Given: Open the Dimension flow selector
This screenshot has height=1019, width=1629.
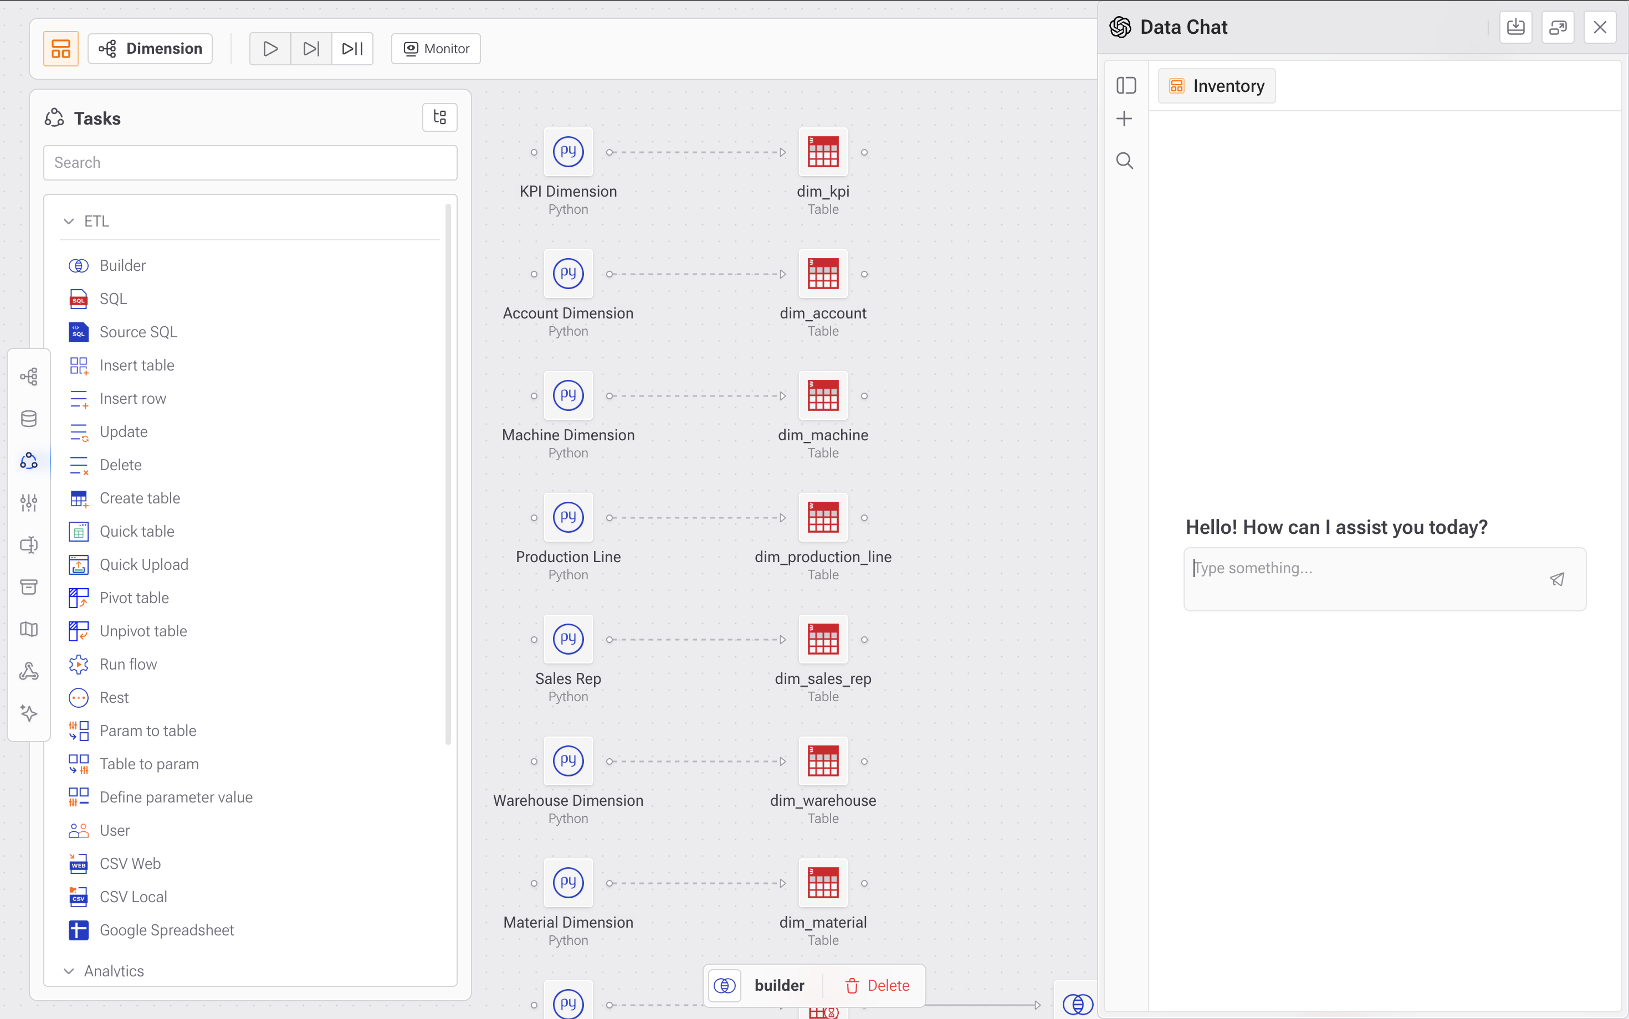Looking at the screenshot, I should click(150, 49).
